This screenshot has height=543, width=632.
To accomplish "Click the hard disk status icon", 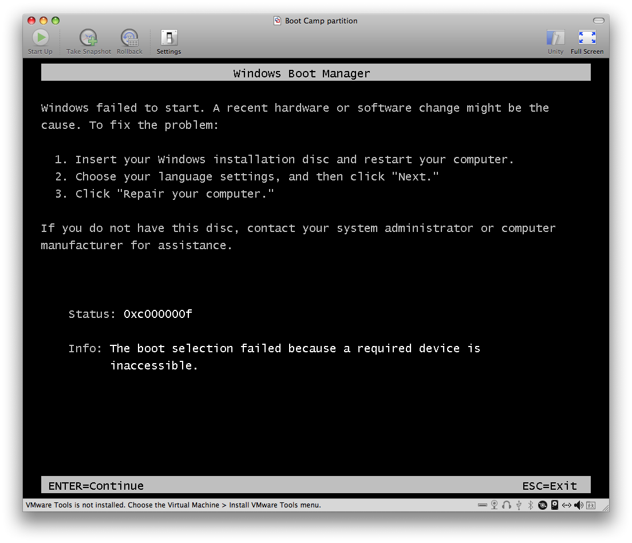I will click(555, 505).
